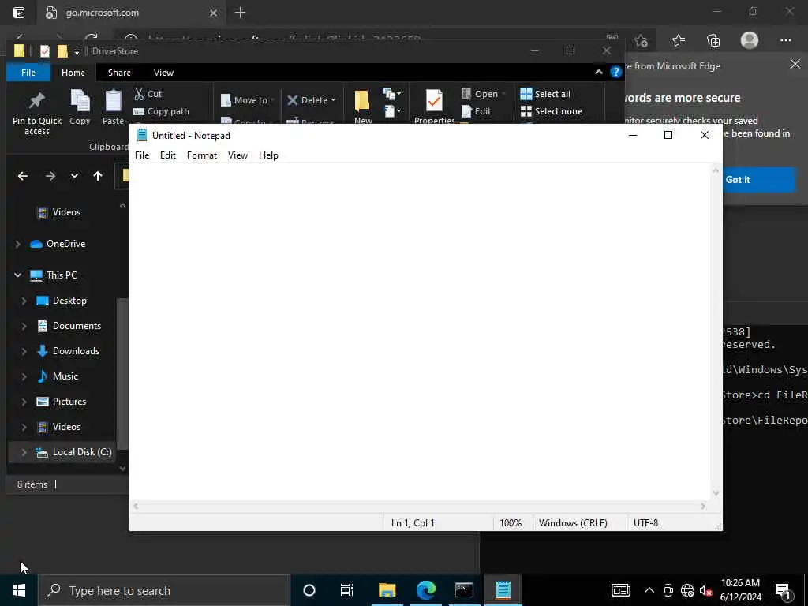Click Open in the Explorer ribbon
Image resolution: width=808 pixels, height=606 pixels.
tap(480, 94)
